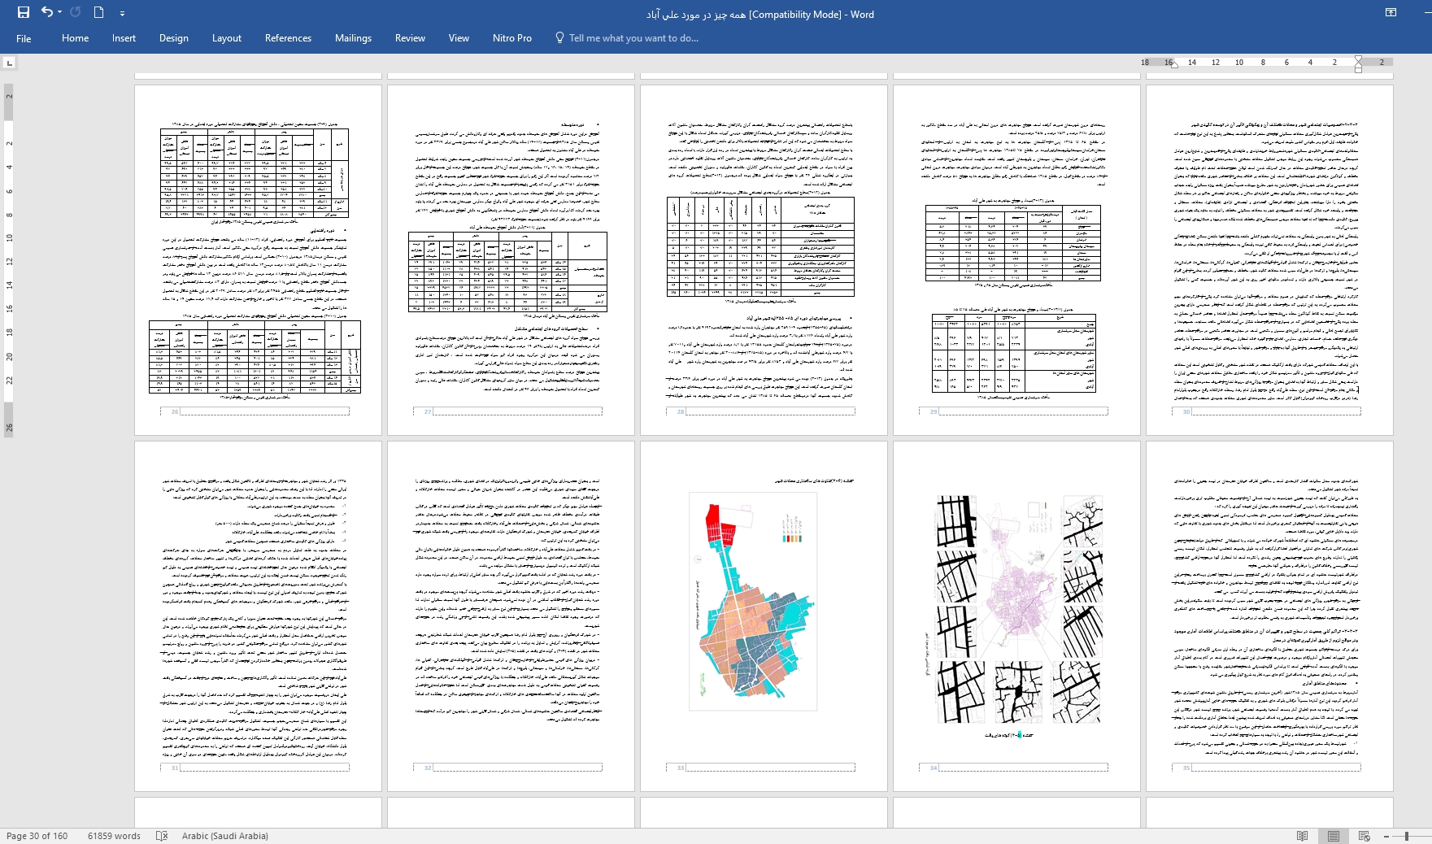Click the 61859 words count
Viewport: 1432px width, 844px height.
[x=114, y=836]
